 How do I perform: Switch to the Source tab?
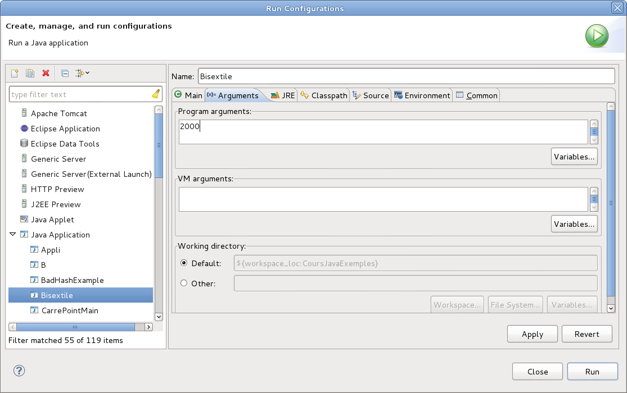(x=371, y=95)
